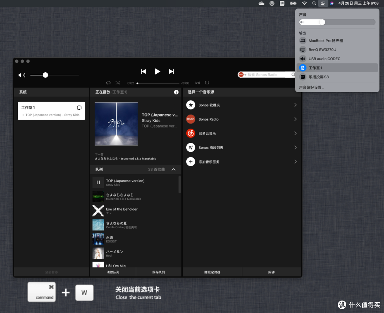Toggle shuffle mode icon

pyautogui.click(x=118, y=83)
